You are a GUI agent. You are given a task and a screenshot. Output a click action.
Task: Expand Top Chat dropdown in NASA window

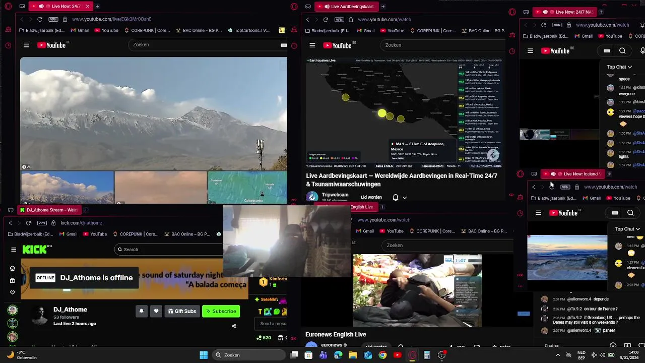[x=619, y=67]
